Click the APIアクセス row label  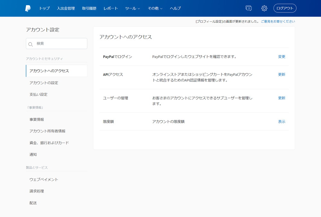tap(113, 74)
